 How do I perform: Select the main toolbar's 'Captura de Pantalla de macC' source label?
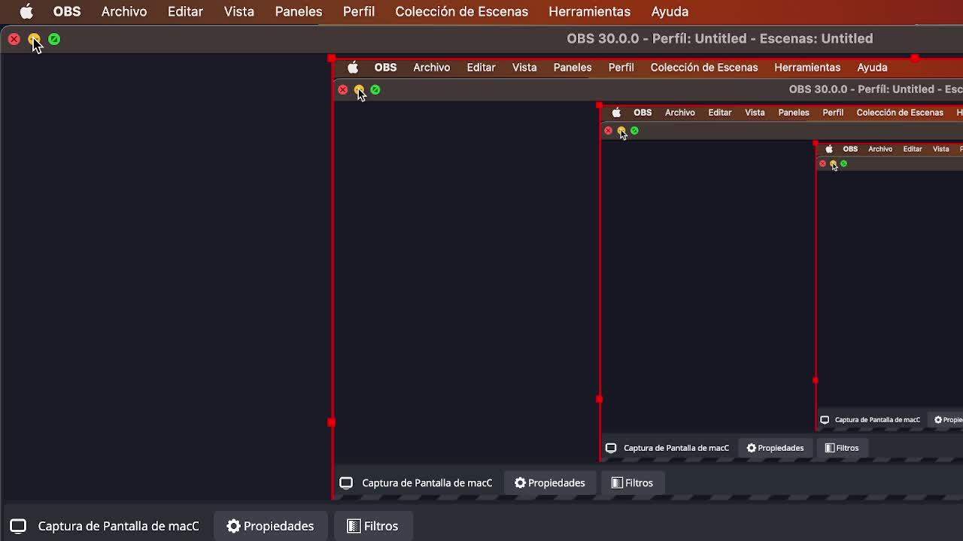(x=119, y=526)
